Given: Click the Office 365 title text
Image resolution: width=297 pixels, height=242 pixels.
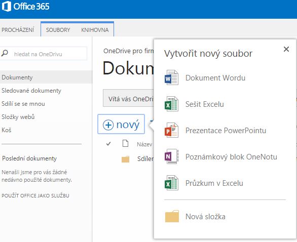Looking at the screenshot, I should pyautogui.click(x=31, y=7).
